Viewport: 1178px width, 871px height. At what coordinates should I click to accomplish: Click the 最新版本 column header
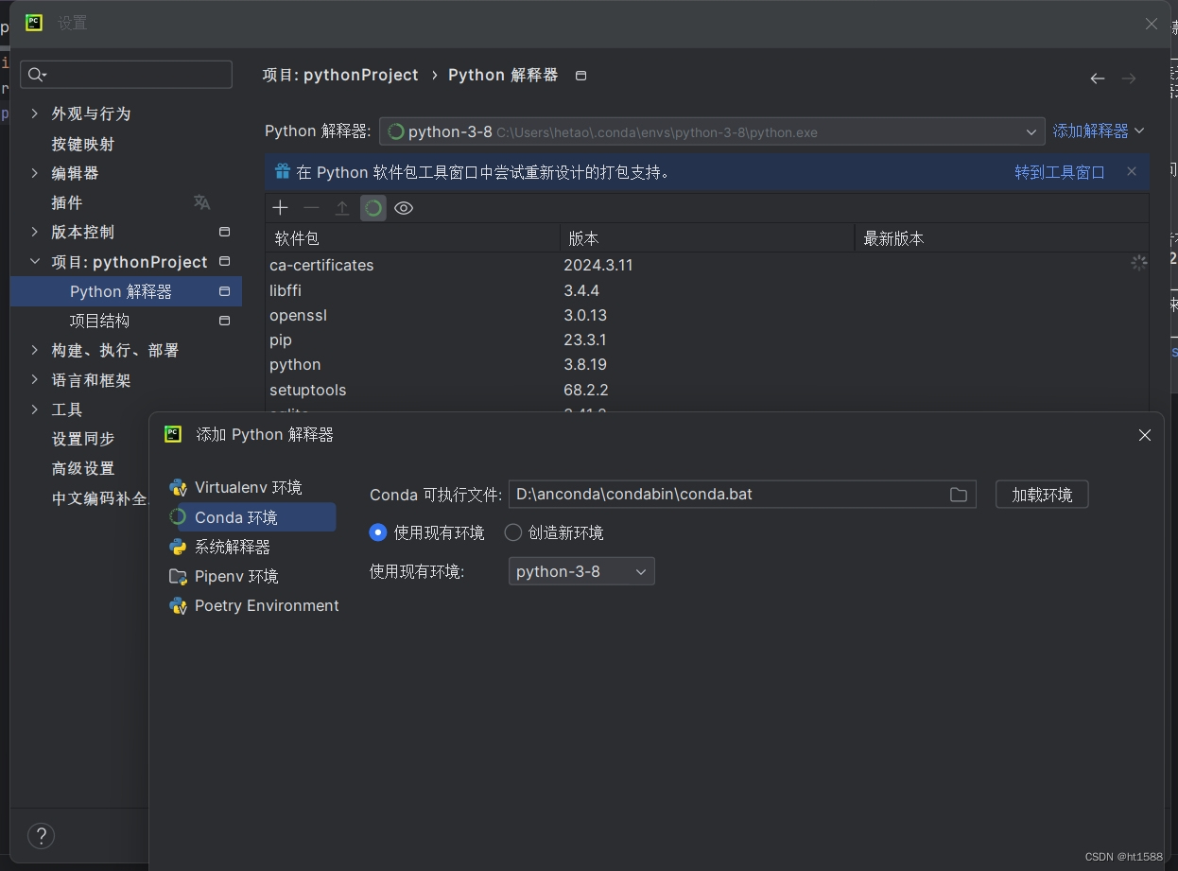point(1001,238)
